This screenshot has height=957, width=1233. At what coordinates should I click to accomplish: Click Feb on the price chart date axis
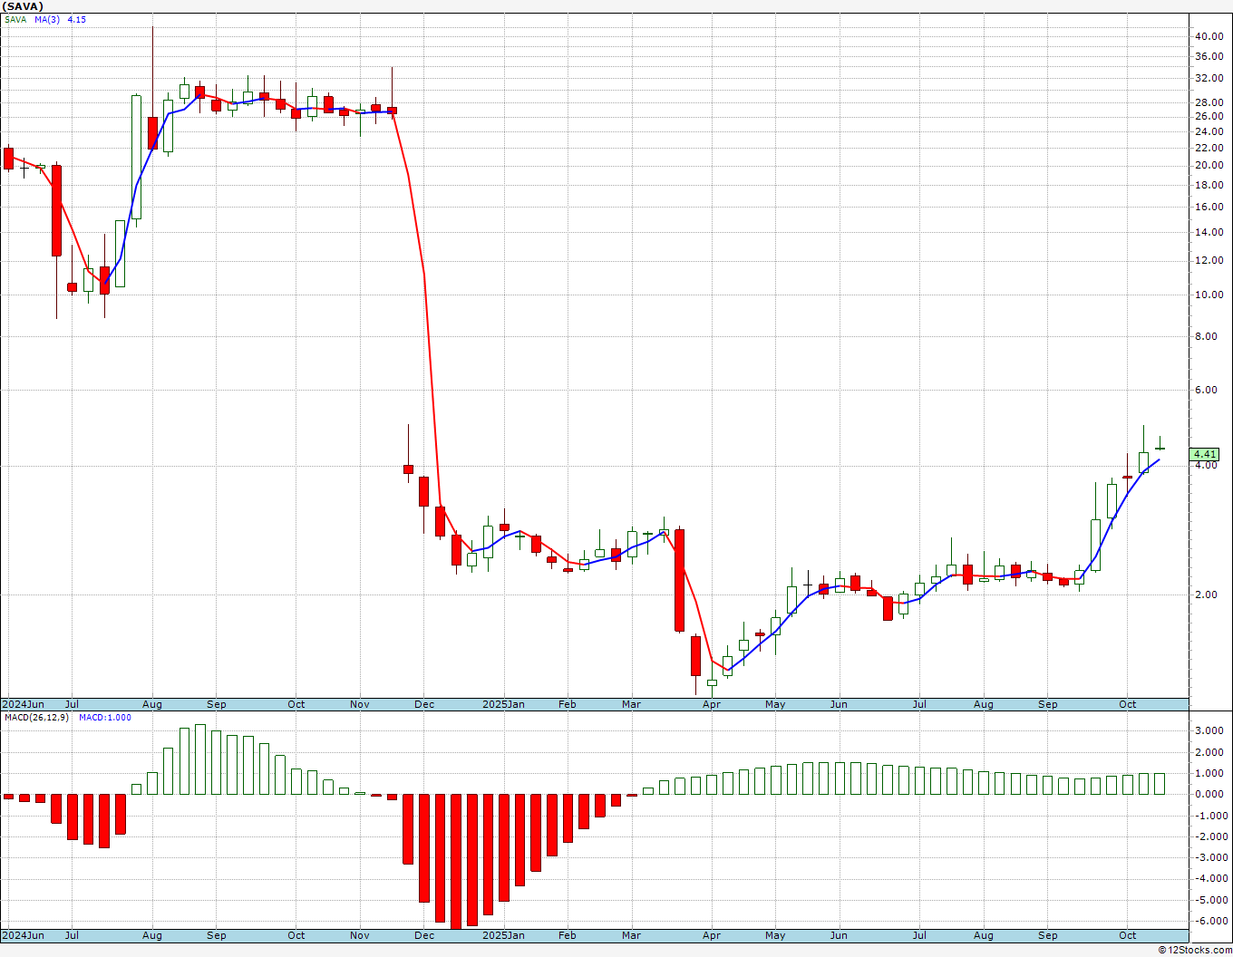[568, 704]
